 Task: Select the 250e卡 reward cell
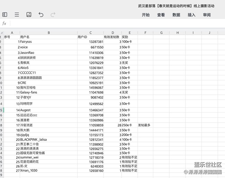click(129, 125)
